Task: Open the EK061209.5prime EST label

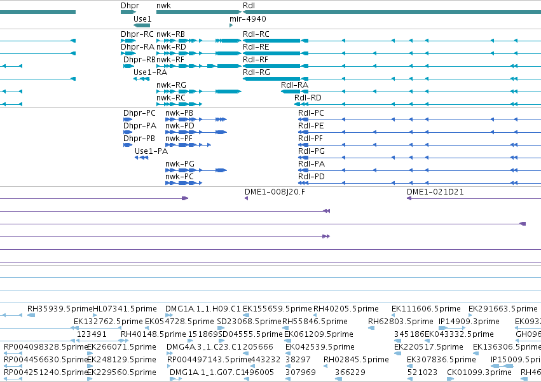Action: (x=318, y=334)
